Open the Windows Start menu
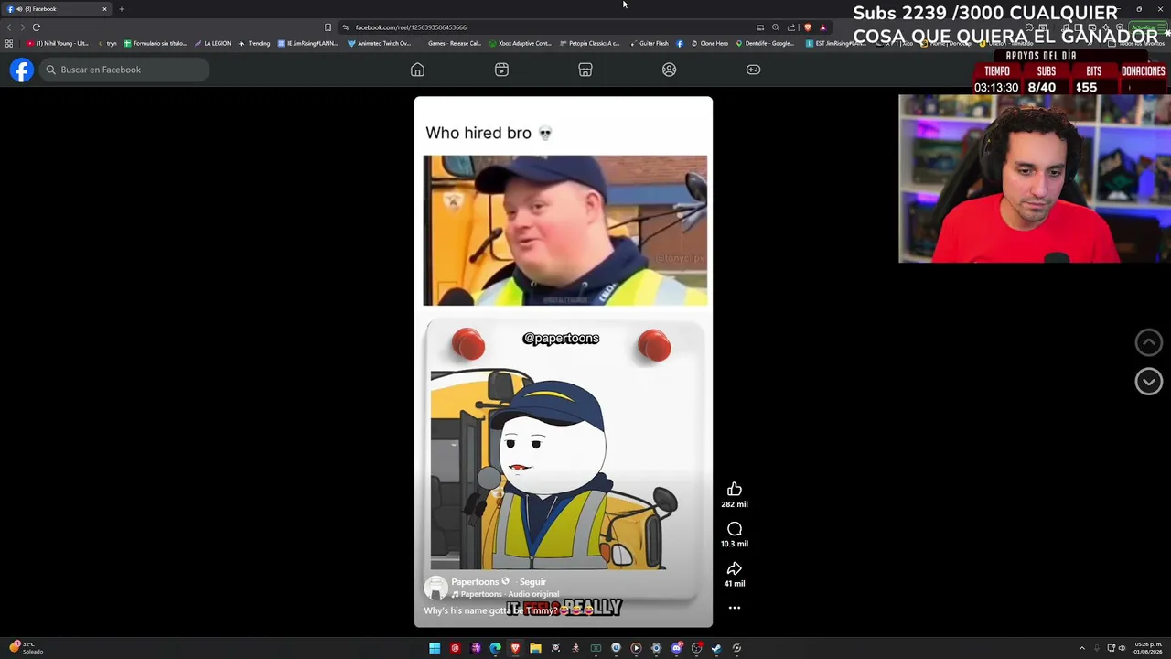This screenshot has height=659, width=1171. (435, 648)
